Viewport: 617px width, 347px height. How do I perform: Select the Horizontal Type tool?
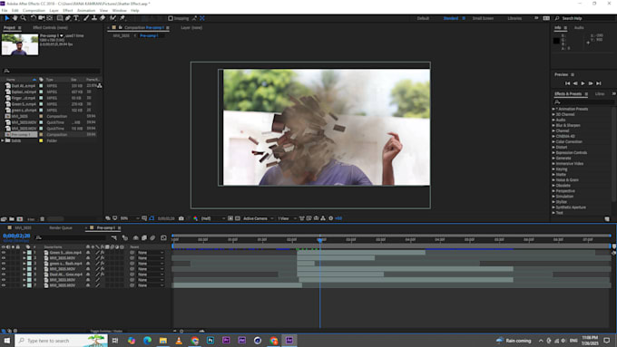click(76, 18)
